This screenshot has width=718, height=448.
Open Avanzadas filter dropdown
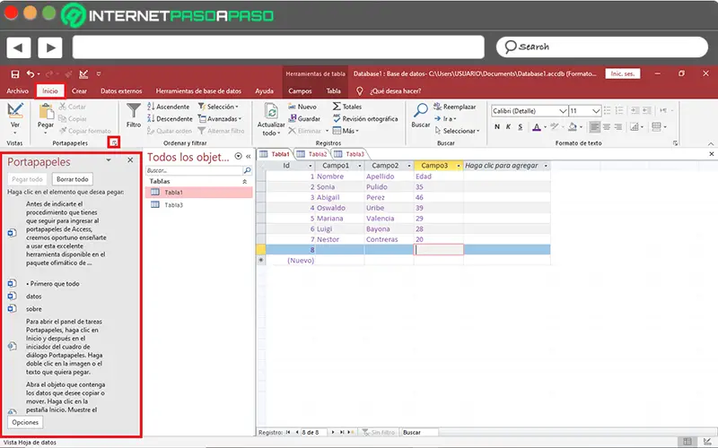220,118
